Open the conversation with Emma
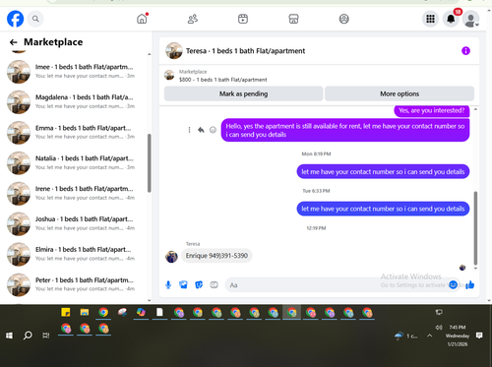Image resolution: width=492 pixels, height=367 pixels. click(x=75, y=132)
